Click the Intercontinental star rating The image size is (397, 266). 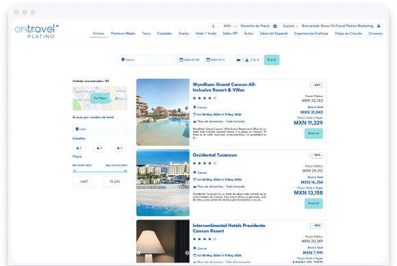205,239
